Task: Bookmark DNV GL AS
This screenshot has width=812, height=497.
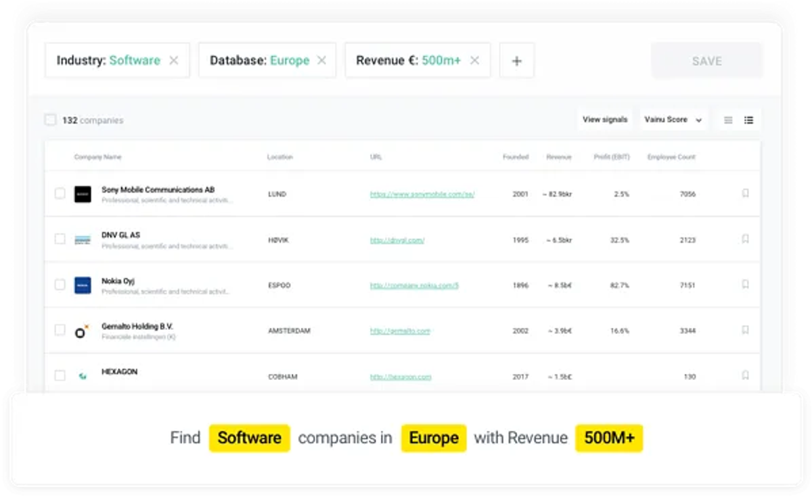Action: 745,239
